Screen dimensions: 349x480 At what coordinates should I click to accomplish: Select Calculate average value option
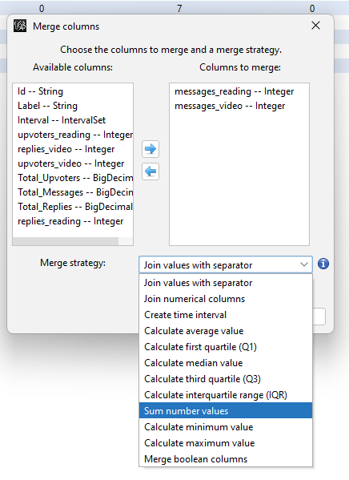point(226,331)
